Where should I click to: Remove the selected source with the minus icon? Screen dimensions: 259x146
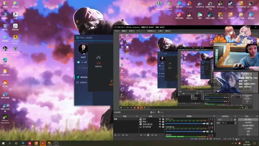[x=144, y=135]
